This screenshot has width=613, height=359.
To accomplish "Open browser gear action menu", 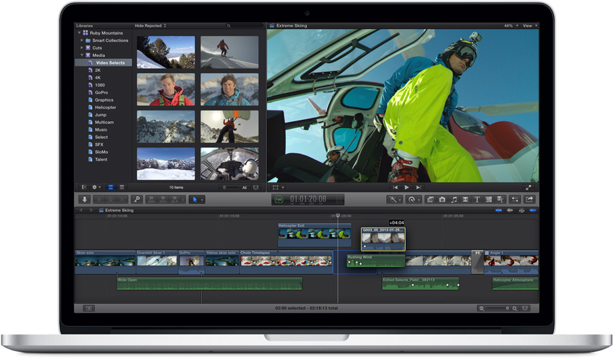I will click(x=96, y=188).
